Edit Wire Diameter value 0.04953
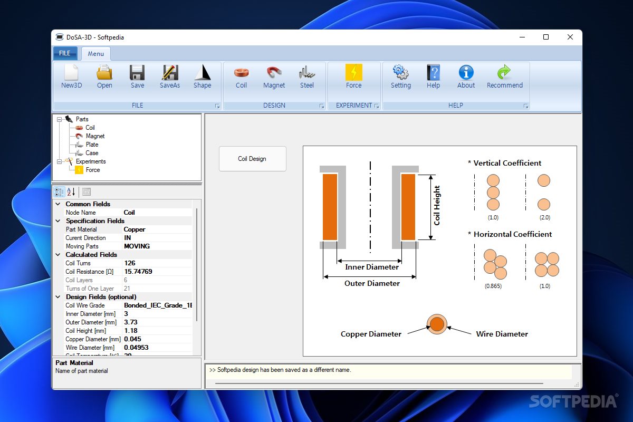Image resolution: width=633 pixels, height=422 pixels. click(x=158, y=348)
